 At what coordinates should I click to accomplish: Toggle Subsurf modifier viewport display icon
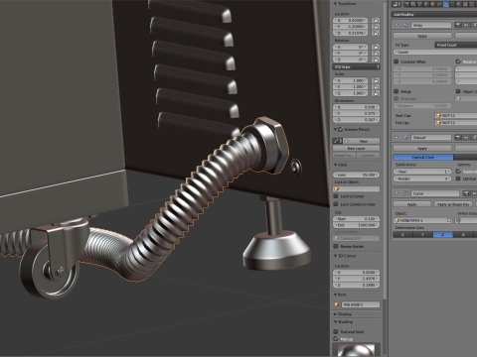click(x=466, y=137)
